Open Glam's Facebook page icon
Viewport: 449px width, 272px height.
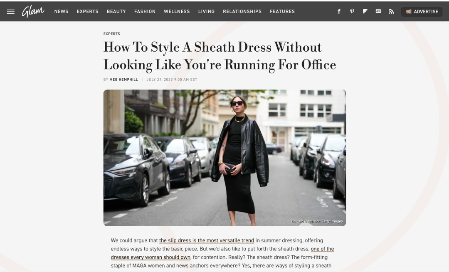point(339,12)
